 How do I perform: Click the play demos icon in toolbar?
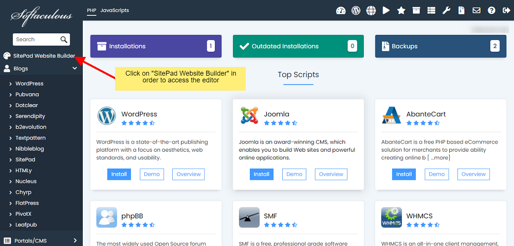click(386, 10)
